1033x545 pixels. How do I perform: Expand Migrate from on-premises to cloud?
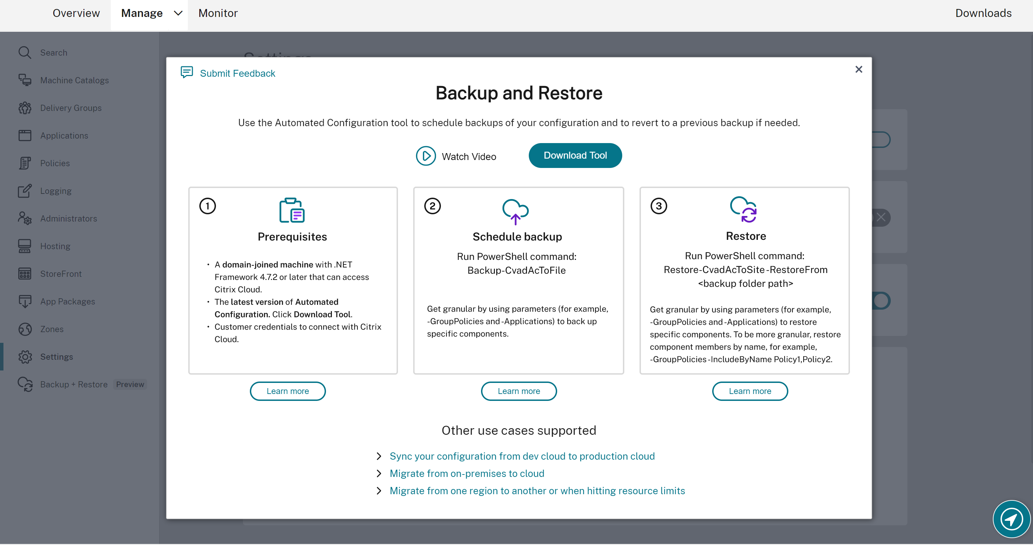click(466, 473)
